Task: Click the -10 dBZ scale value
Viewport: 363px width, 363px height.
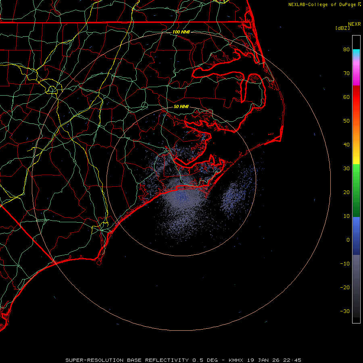Action: 345,264
